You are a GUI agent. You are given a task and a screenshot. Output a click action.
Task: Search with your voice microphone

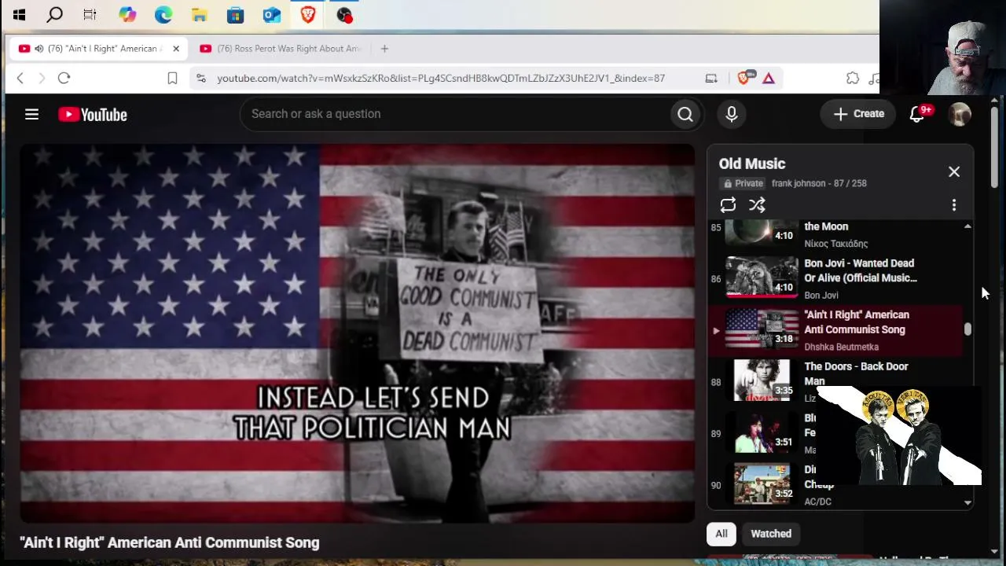[732, 114]
